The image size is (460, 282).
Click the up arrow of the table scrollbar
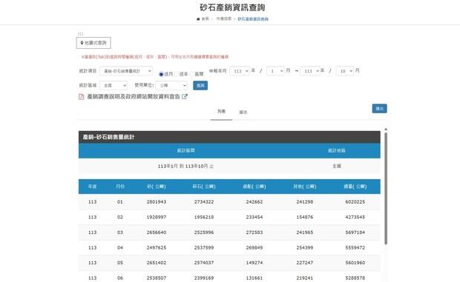pos(386,129)
